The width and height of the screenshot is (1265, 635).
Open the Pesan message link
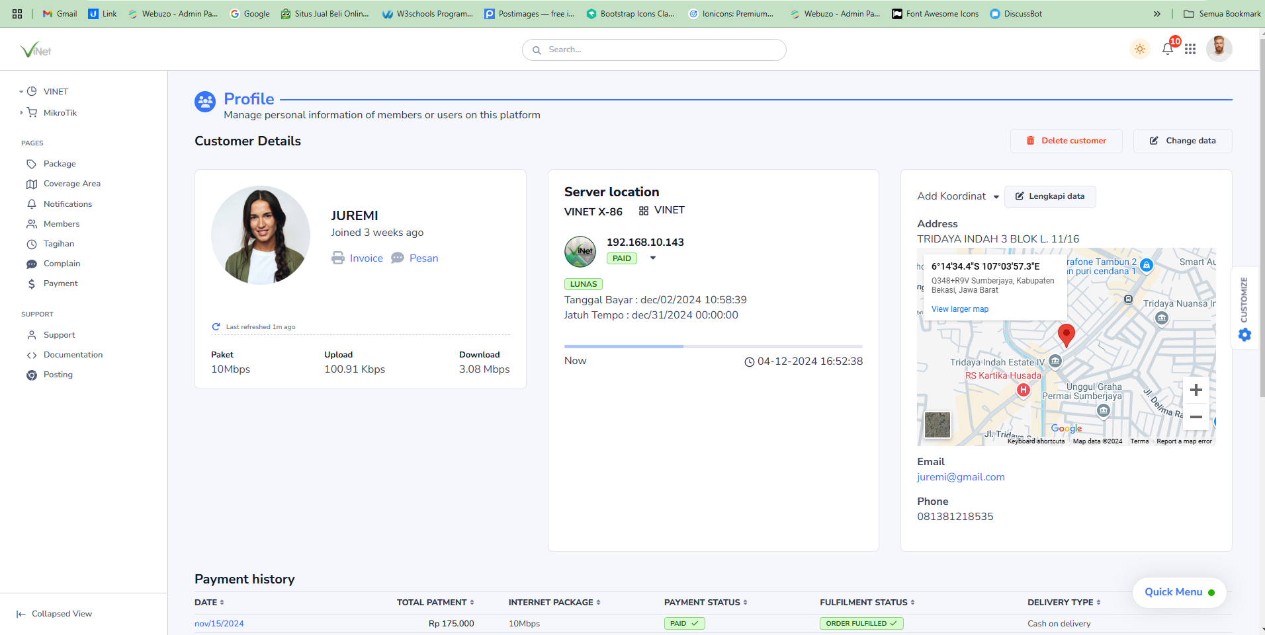[414, 258]
